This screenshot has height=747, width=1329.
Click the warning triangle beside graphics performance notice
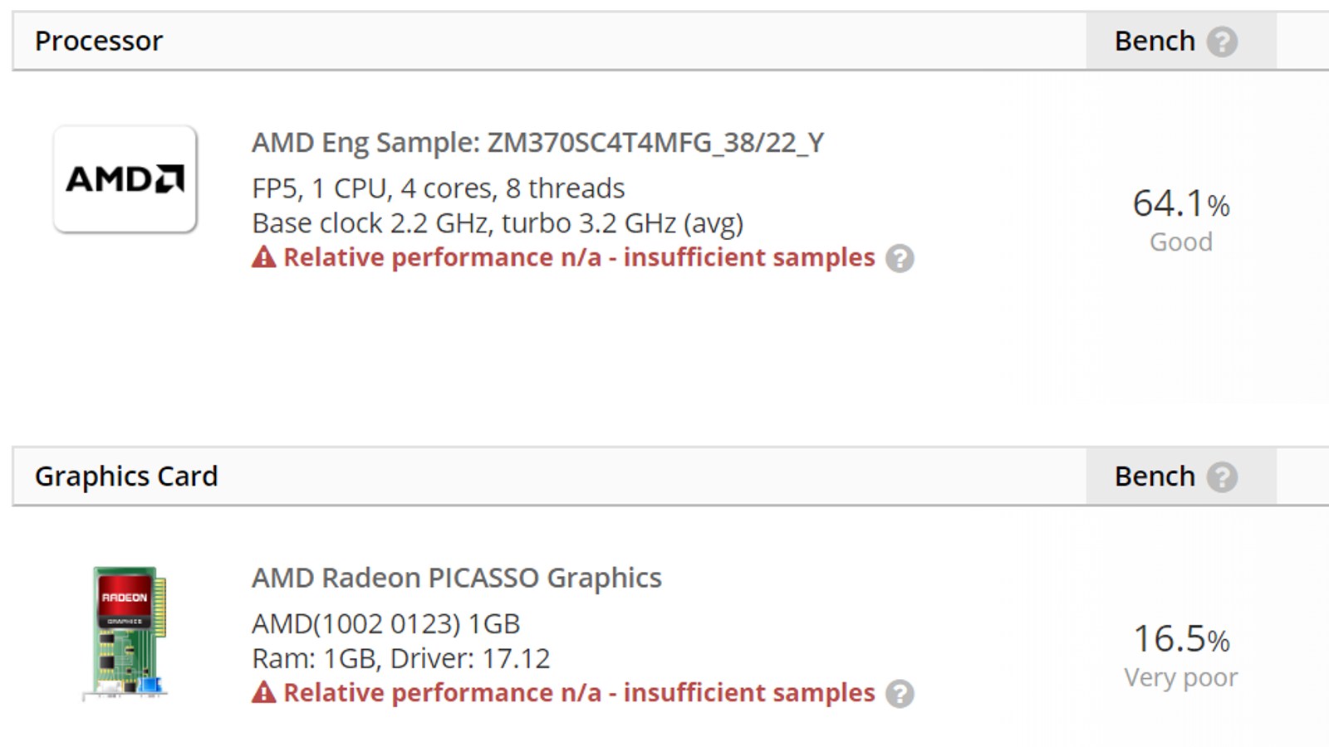click(x=262, y=692)
